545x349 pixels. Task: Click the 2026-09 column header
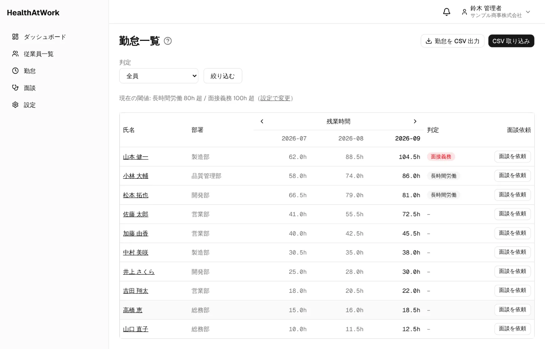coord(407,139)
